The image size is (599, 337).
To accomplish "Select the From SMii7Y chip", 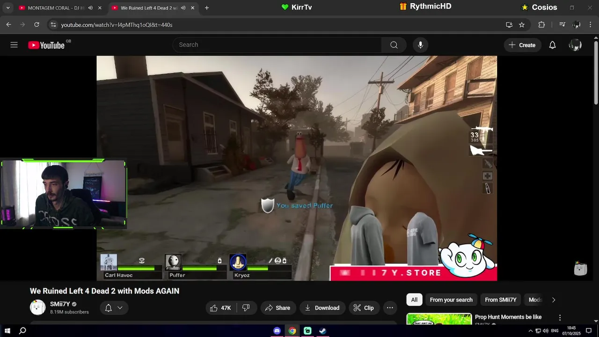I will point(501,300).
